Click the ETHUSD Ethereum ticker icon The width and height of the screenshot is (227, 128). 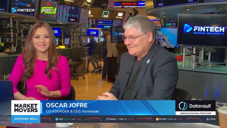[x=207, y=119]
